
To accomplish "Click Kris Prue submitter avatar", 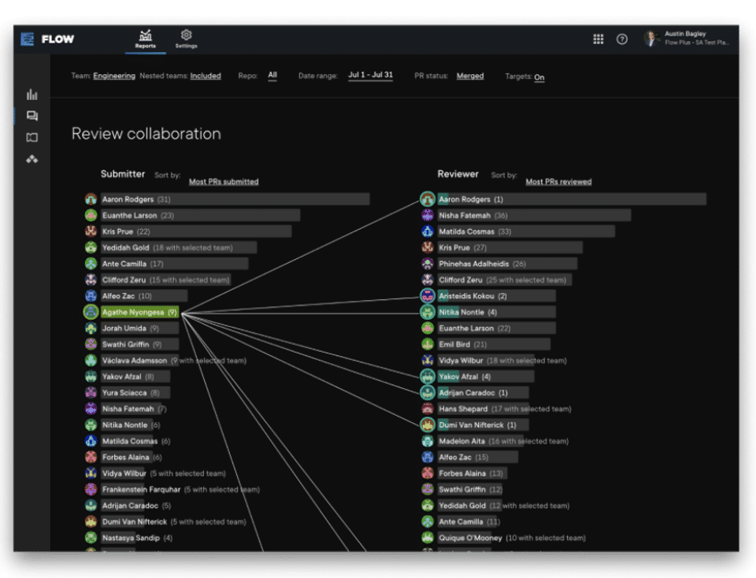I will (91, 232).
